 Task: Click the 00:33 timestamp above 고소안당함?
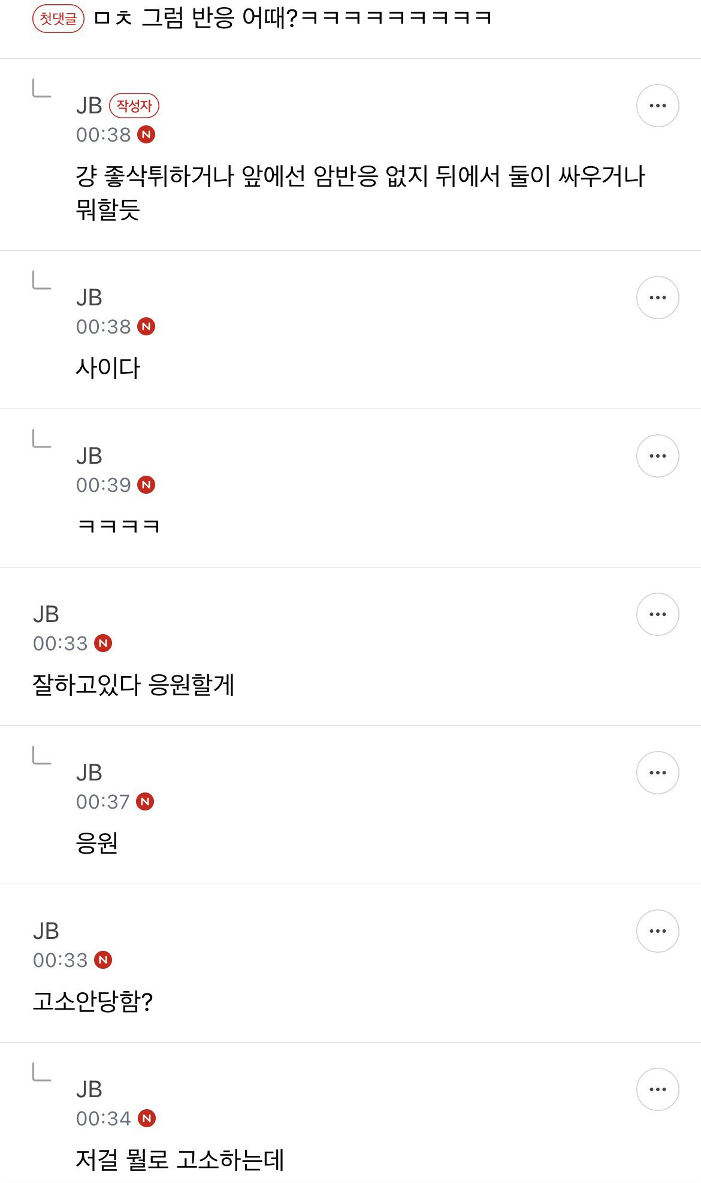(61, 960)
